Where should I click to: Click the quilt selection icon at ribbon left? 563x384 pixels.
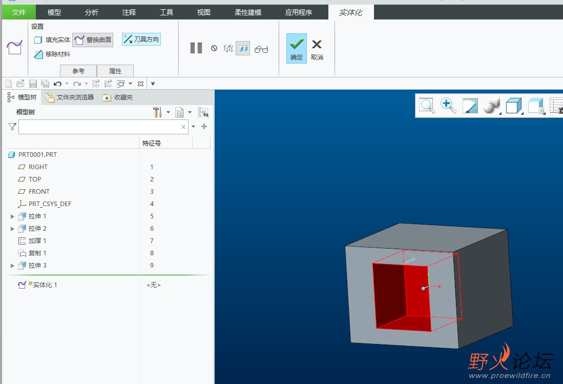pos(14,47)
